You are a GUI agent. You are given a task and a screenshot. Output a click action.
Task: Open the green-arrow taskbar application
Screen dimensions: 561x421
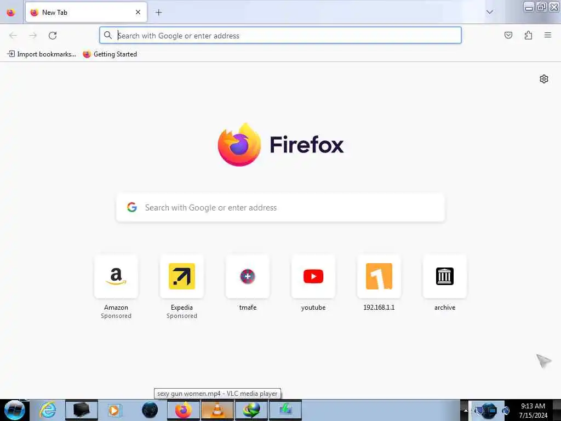coord(285,410)
